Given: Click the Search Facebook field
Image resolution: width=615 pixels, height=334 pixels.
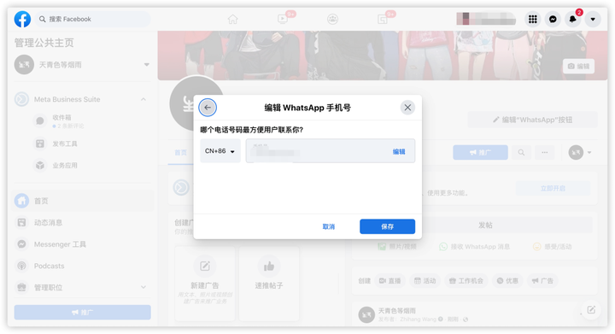Looking at the screenshot, I should [93, 19].
